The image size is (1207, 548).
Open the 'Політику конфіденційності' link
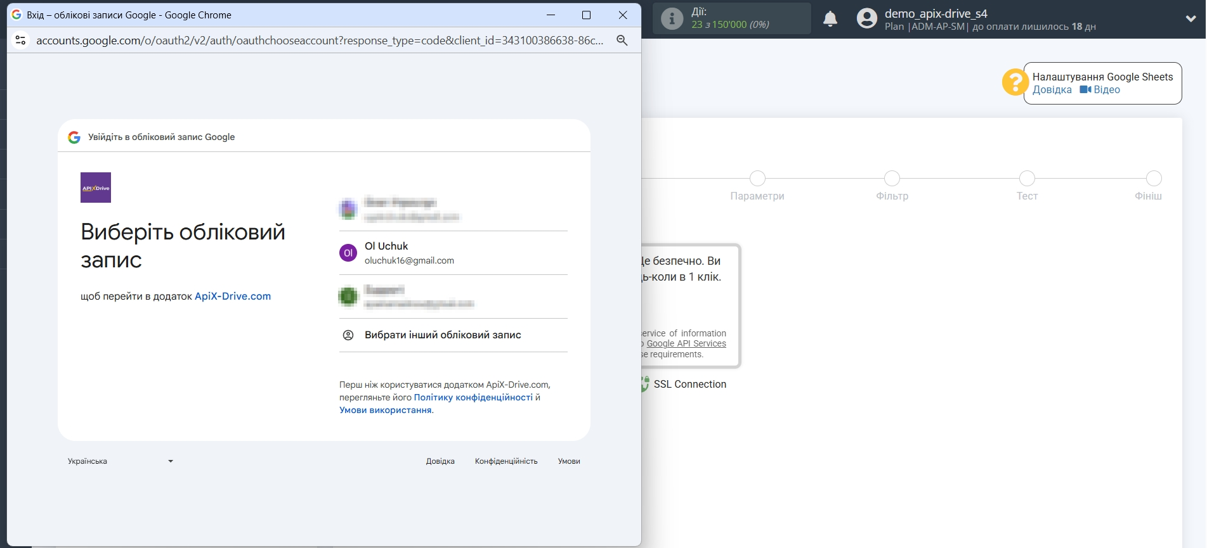coord(473,397)
